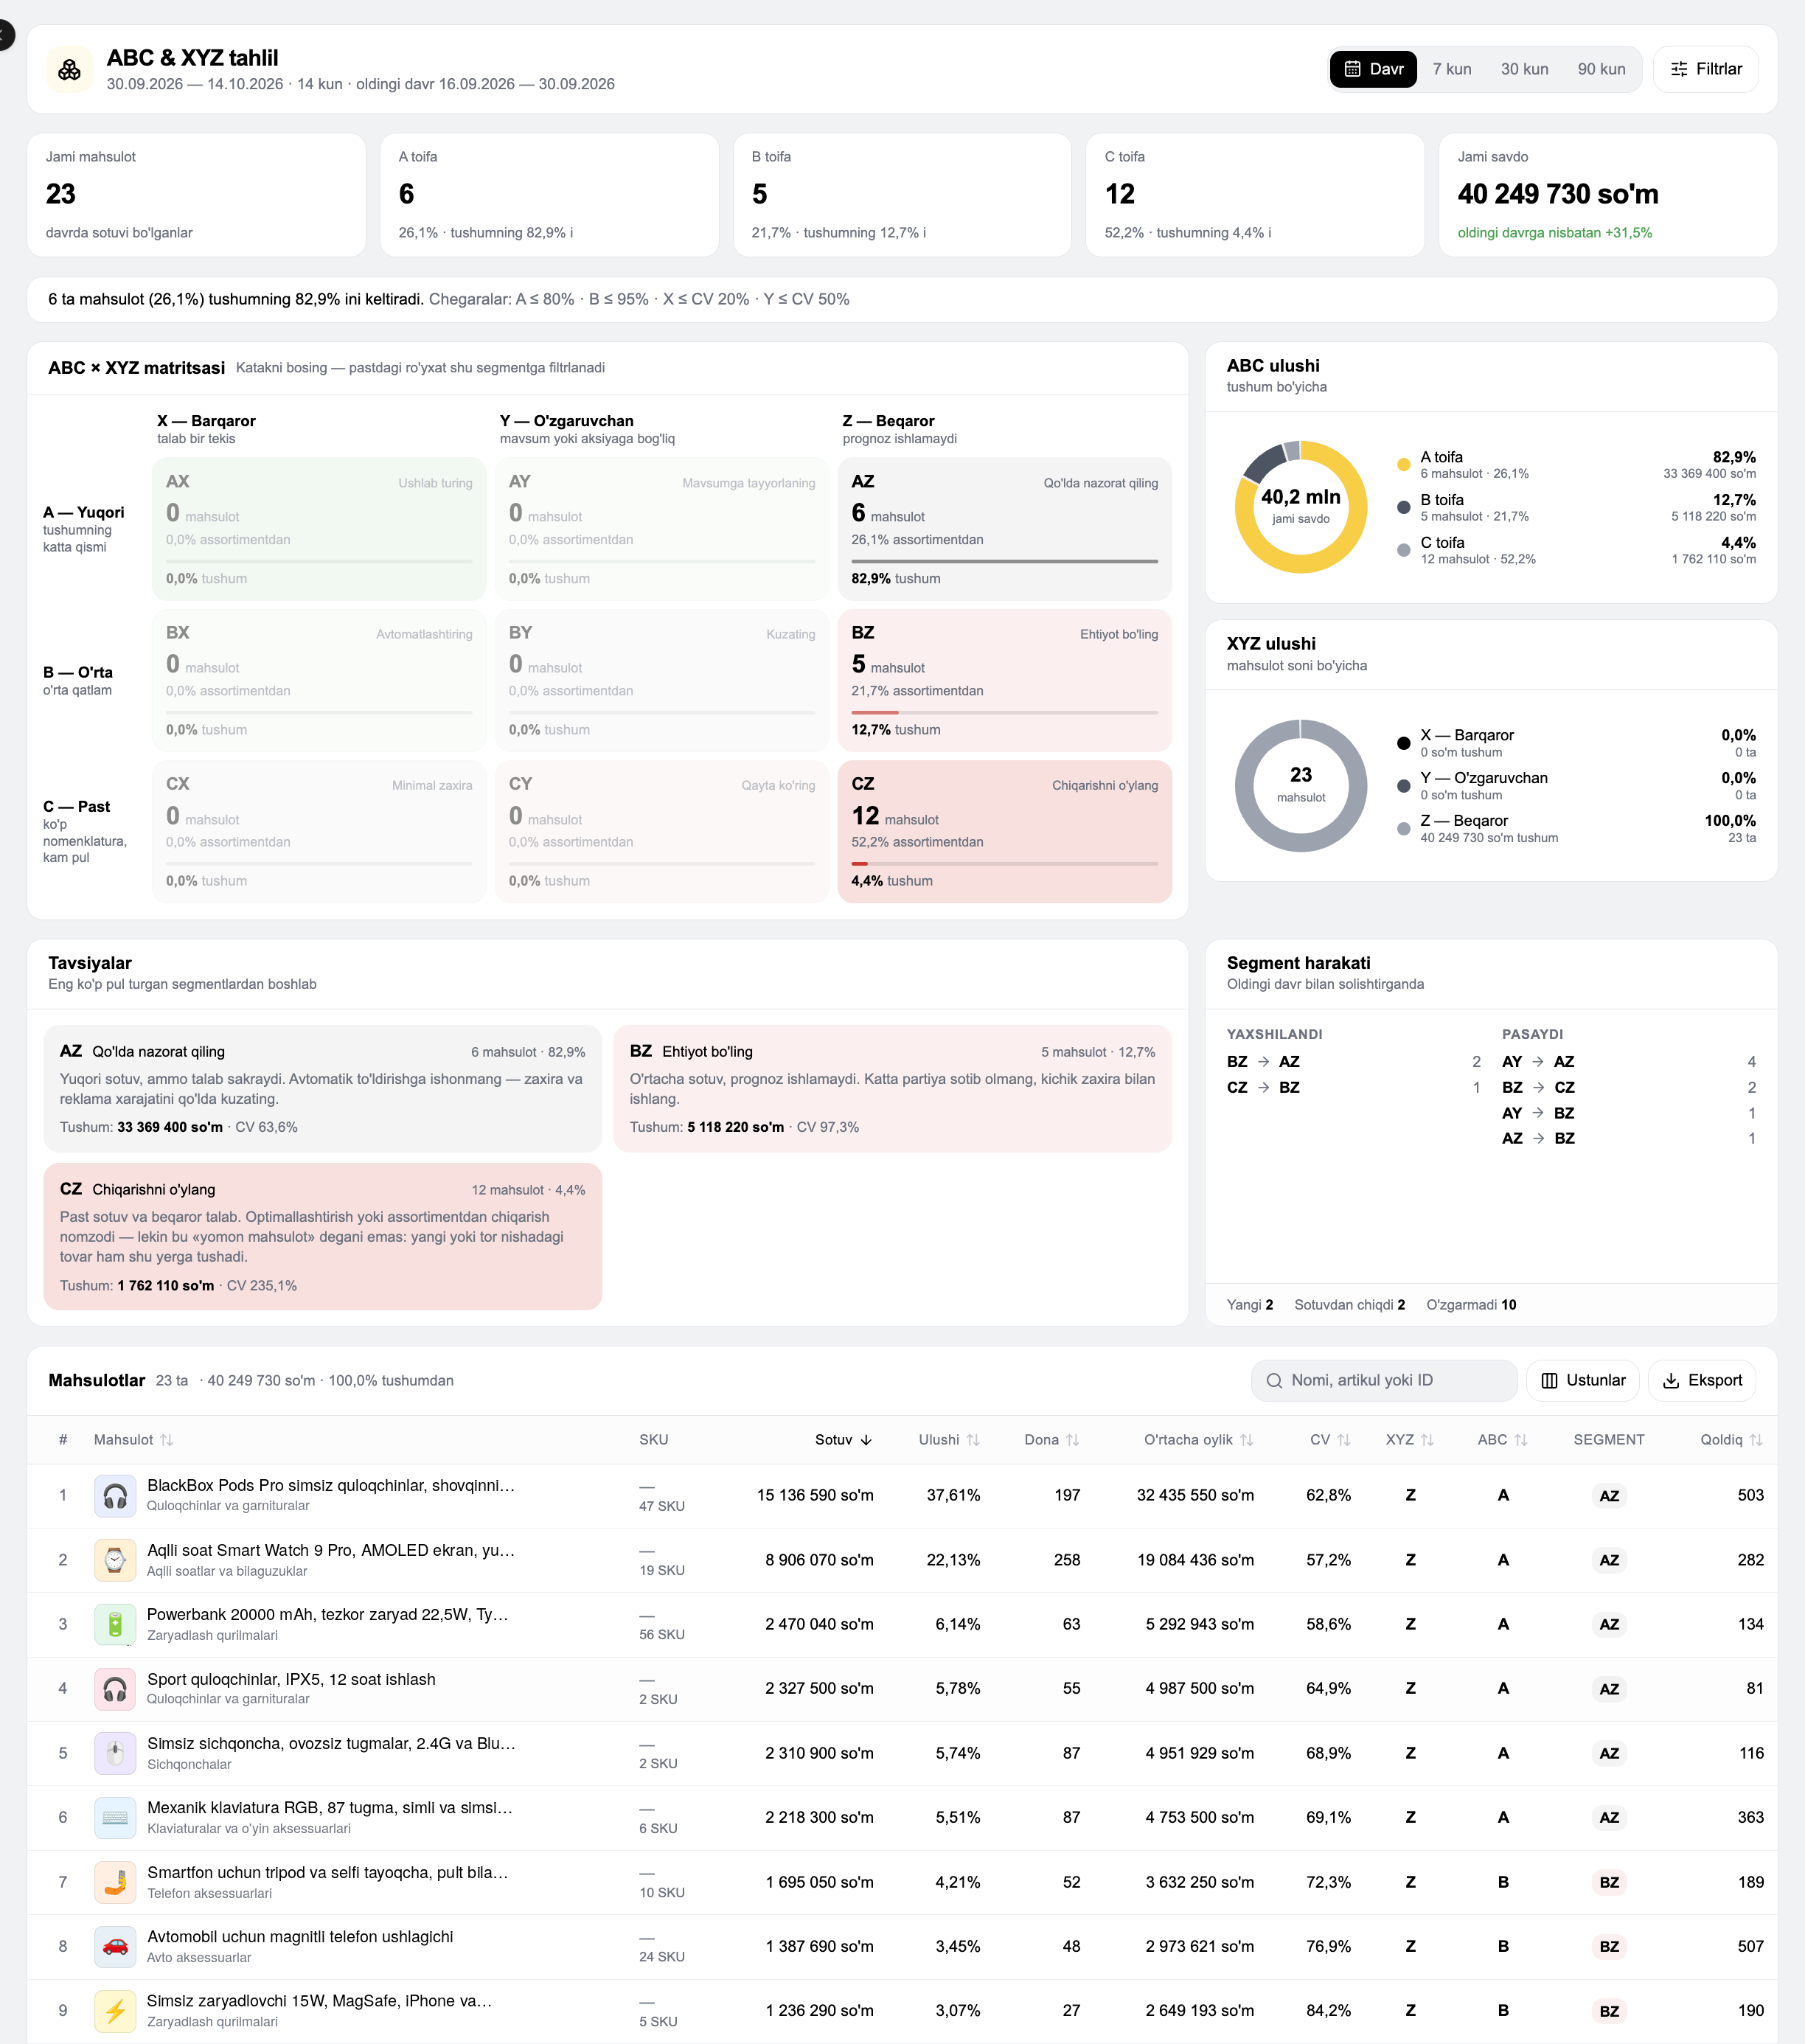Switch to 7 kun period

1451,69
